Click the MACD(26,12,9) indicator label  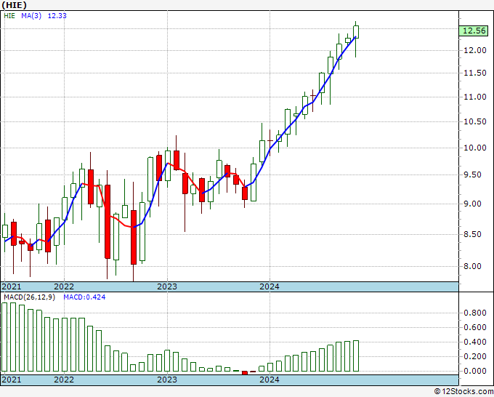click(29, 297)
